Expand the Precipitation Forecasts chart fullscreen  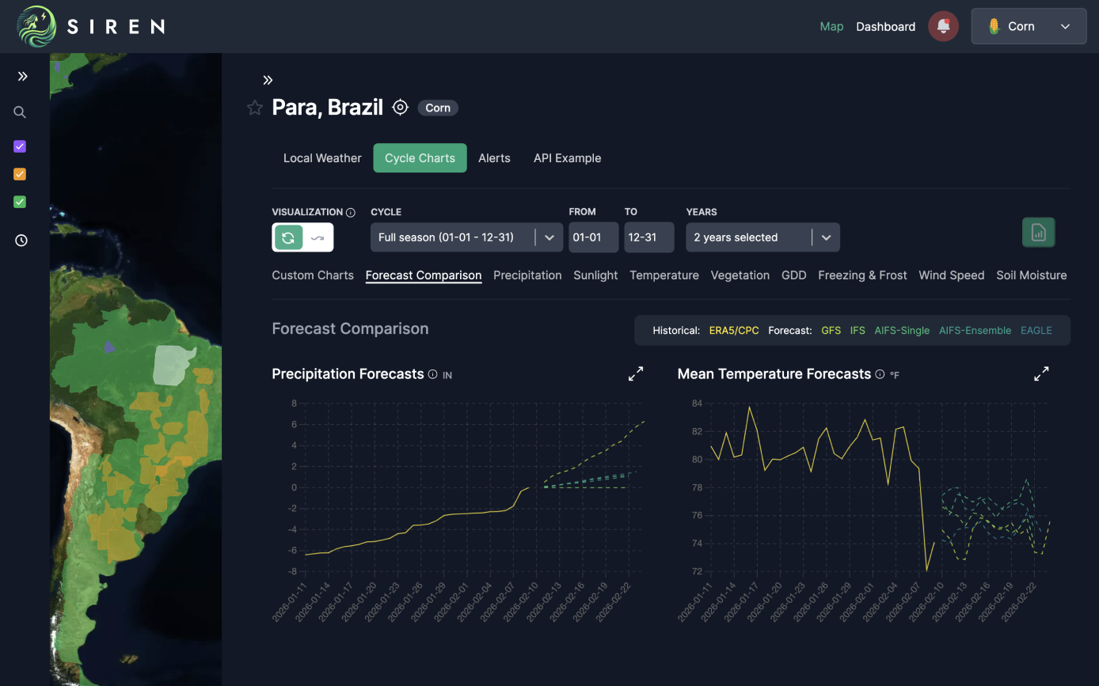point(636,374)
